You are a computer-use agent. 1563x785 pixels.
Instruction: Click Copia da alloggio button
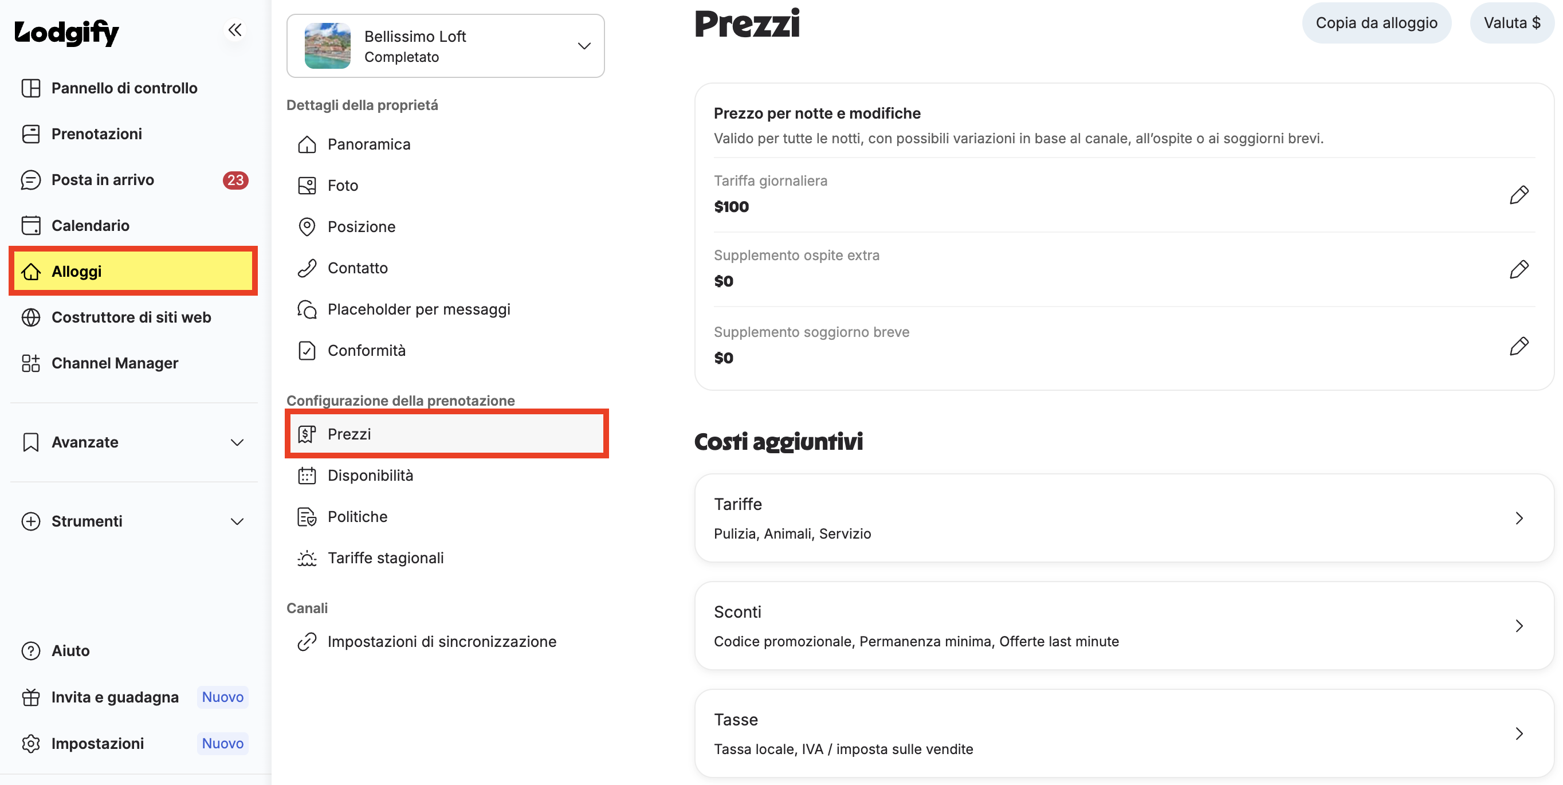[1376, 23]
